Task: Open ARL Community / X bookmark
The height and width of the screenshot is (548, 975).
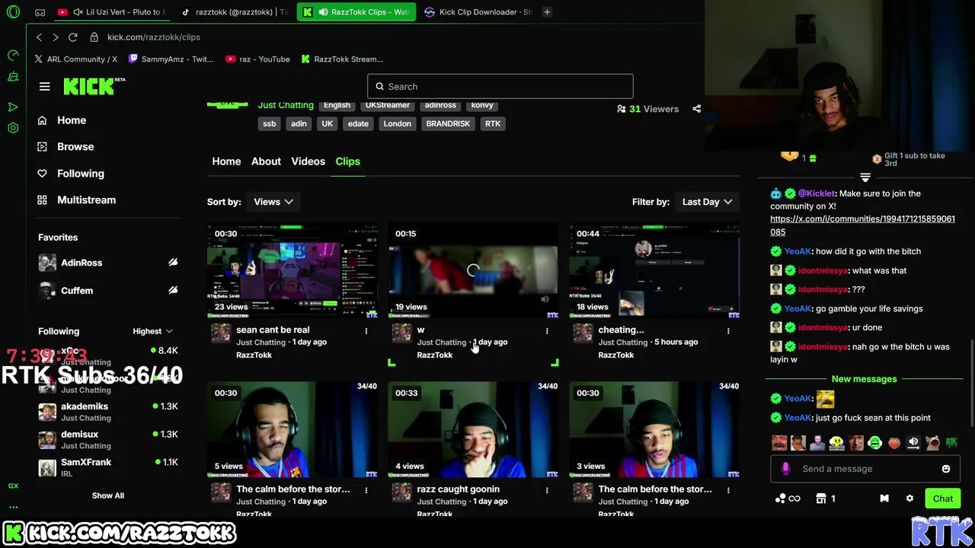Action: (75, 59)
